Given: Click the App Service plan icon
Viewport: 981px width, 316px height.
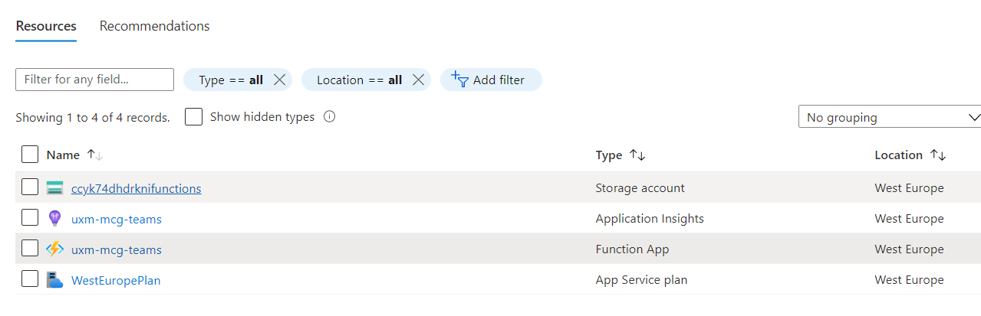Looking at the screenshot, I should click(54, 280).
